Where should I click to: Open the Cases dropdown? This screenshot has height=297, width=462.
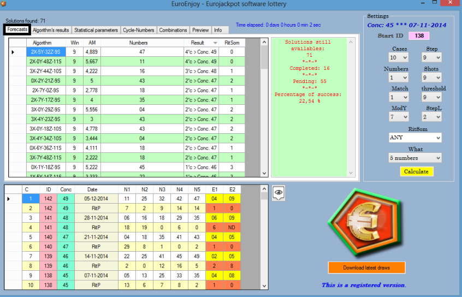click(398, 57)
